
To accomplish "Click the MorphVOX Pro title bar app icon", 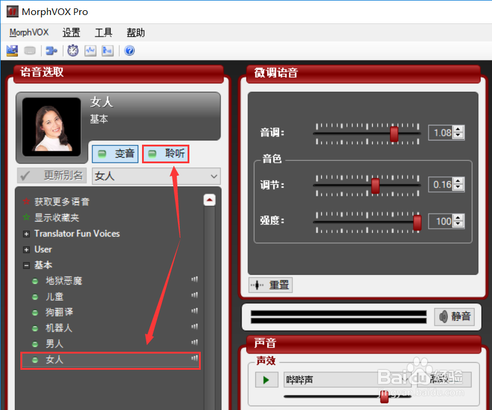I will (x=13, y=11).
